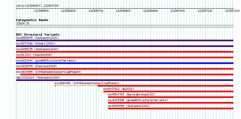Image resolution: width=241 pixels, height=119 pixels.
Task: Click ruler position 122907100
Action: tap(205, 11)
